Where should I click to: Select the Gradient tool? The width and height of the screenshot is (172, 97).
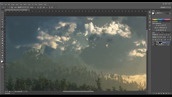pos(2,39)
